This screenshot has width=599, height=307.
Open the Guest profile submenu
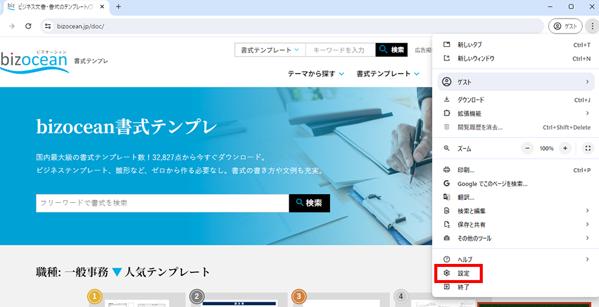(x=516, y=82)
